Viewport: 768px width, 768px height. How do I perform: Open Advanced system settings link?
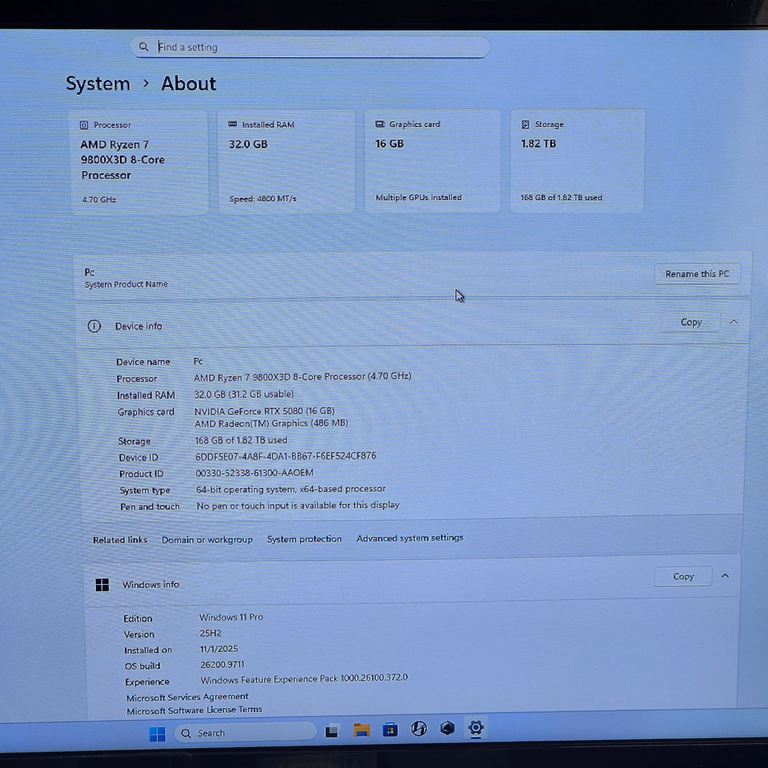pyautogui.click(x=410, y=538)
